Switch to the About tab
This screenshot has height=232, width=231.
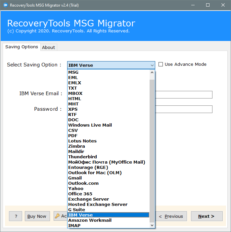tap(49, 47)
